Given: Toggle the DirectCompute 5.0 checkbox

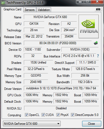Looking at the screenshot, I should tap(73, 115).
